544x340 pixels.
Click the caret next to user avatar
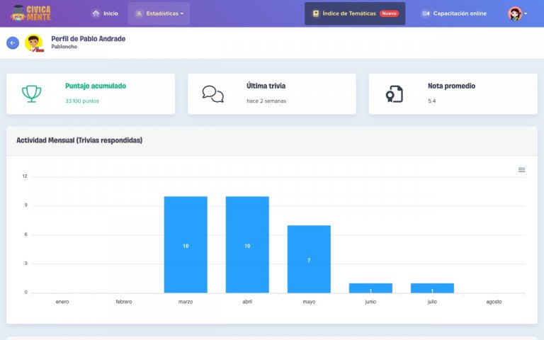(526, 13)
